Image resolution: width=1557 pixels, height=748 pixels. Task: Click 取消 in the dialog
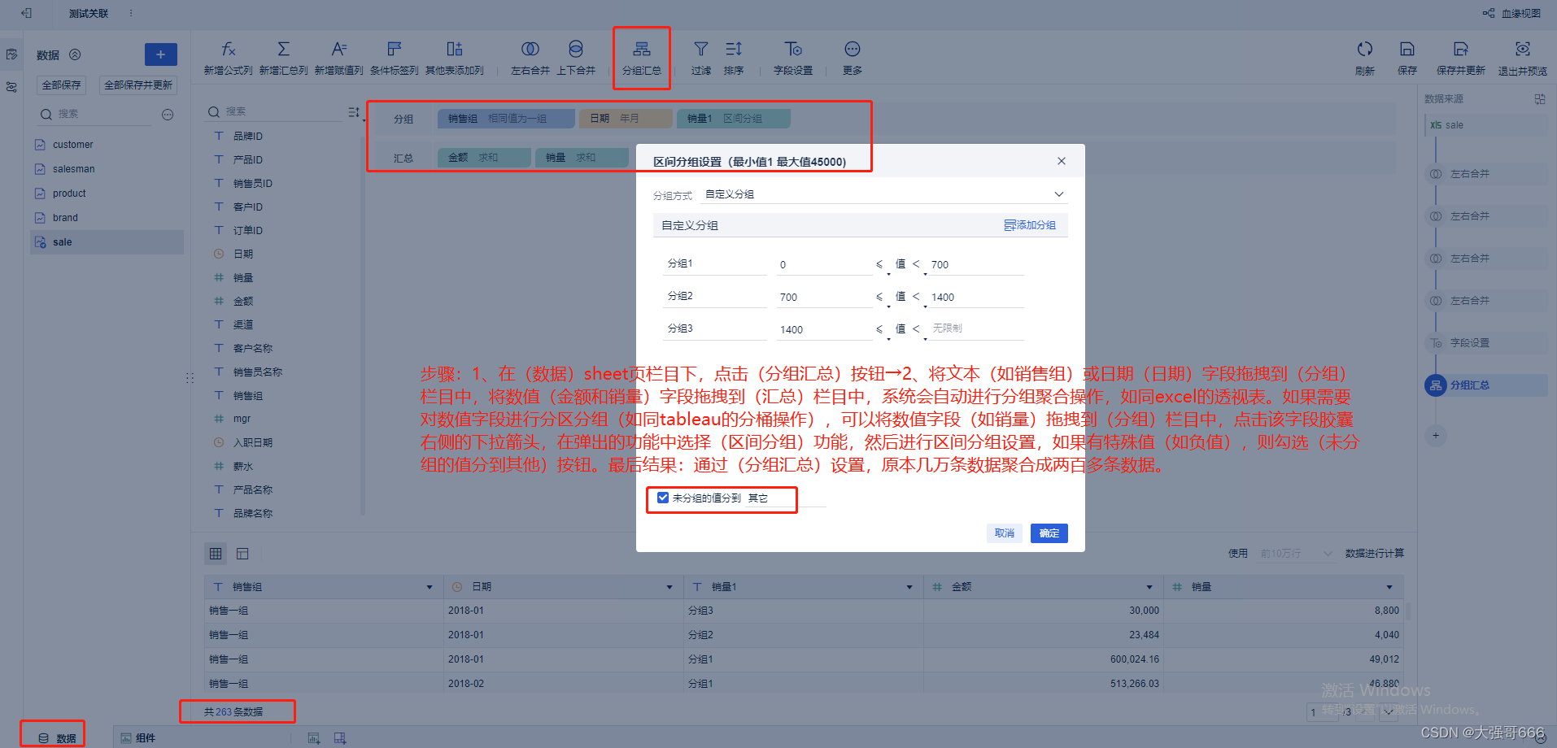pyautogui.click(x=1005, y=533)
